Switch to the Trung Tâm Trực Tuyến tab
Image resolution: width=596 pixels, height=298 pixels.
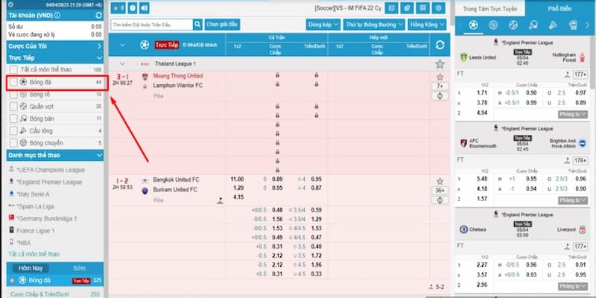tap(490, 9)
